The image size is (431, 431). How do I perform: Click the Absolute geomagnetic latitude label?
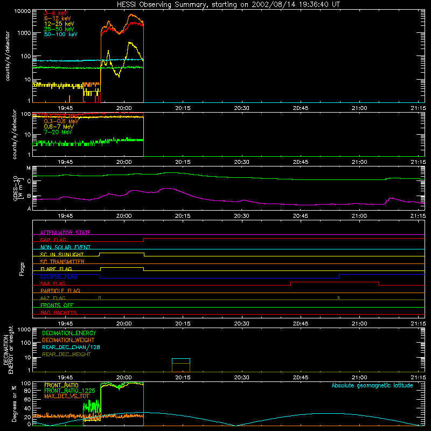click(372, 385)
